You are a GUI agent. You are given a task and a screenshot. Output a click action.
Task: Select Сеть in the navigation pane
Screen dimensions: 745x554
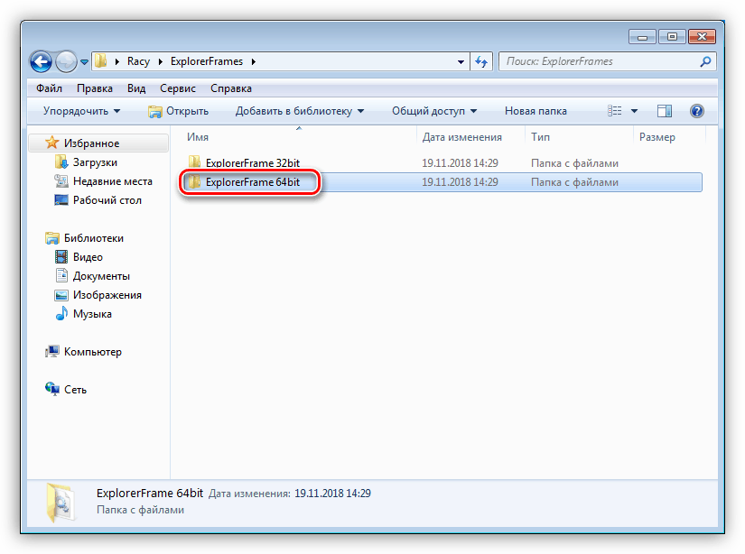(x=75, y=390)
